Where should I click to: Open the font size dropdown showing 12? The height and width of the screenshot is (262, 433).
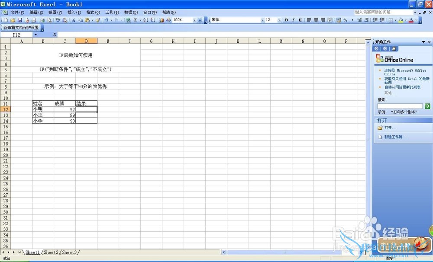point(279,20)
